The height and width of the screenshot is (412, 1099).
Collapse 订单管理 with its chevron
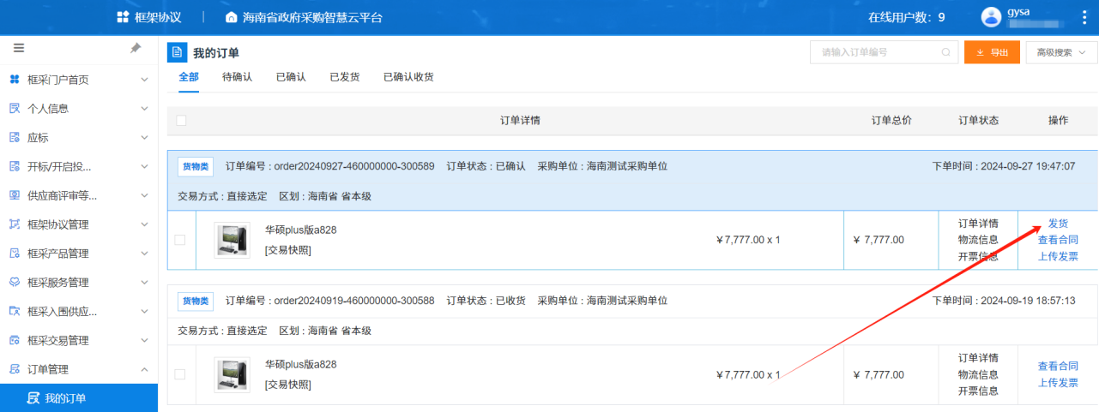(144, 369)
